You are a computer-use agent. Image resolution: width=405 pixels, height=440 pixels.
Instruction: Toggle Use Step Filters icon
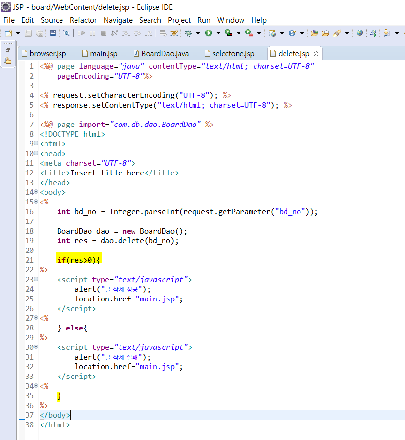pos(174,33)
